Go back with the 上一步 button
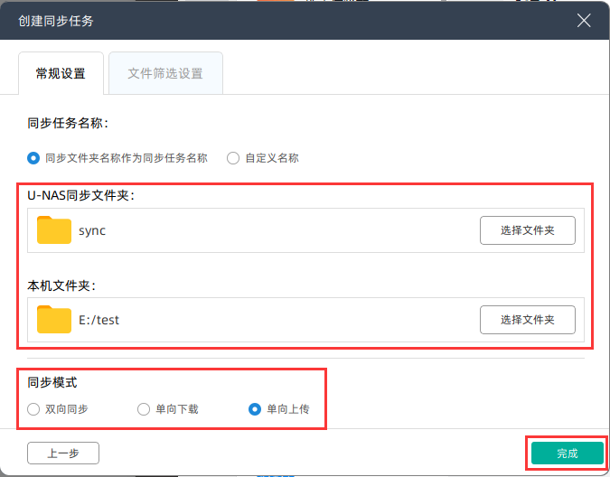The height and width of the screenshot is (477, 610). tap(63, 453)
